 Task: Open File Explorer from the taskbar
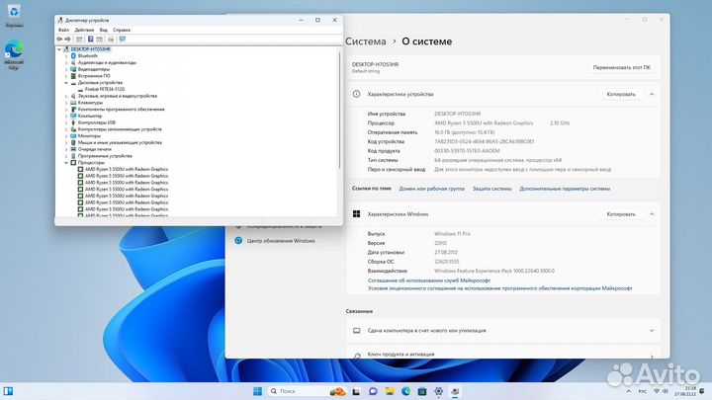390,391
